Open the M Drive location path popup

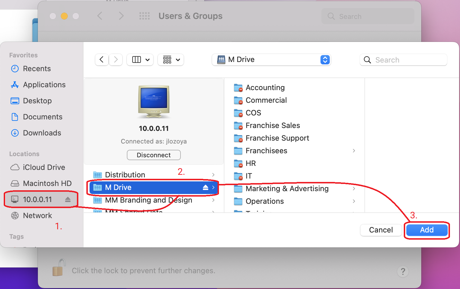pos(271,60)
